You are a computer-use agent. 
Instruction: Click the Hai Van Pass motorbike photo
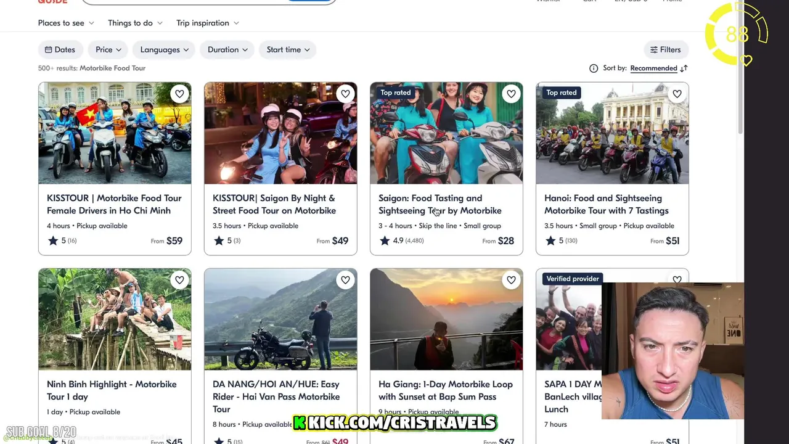280,319
